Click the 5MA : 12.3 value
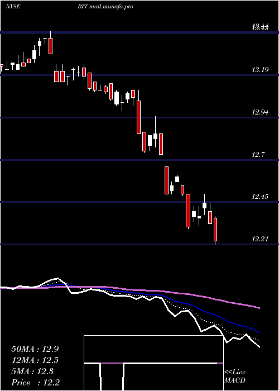Image resolution: width=279 pixels, height=391 pixels. [32, 371]
